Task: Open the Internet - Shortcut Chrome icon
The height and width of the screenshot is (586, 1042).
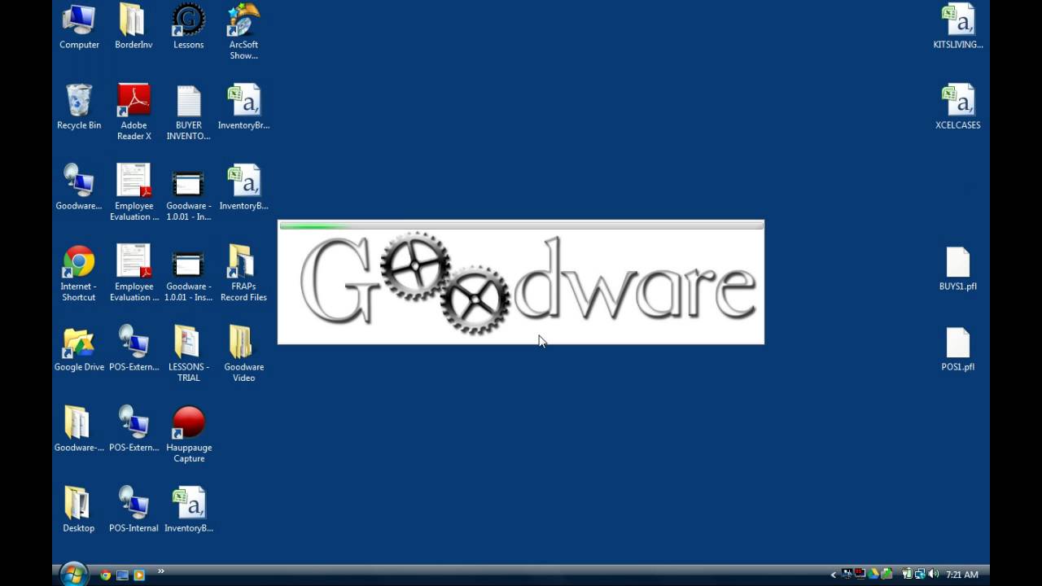Action: click(79, 274)
